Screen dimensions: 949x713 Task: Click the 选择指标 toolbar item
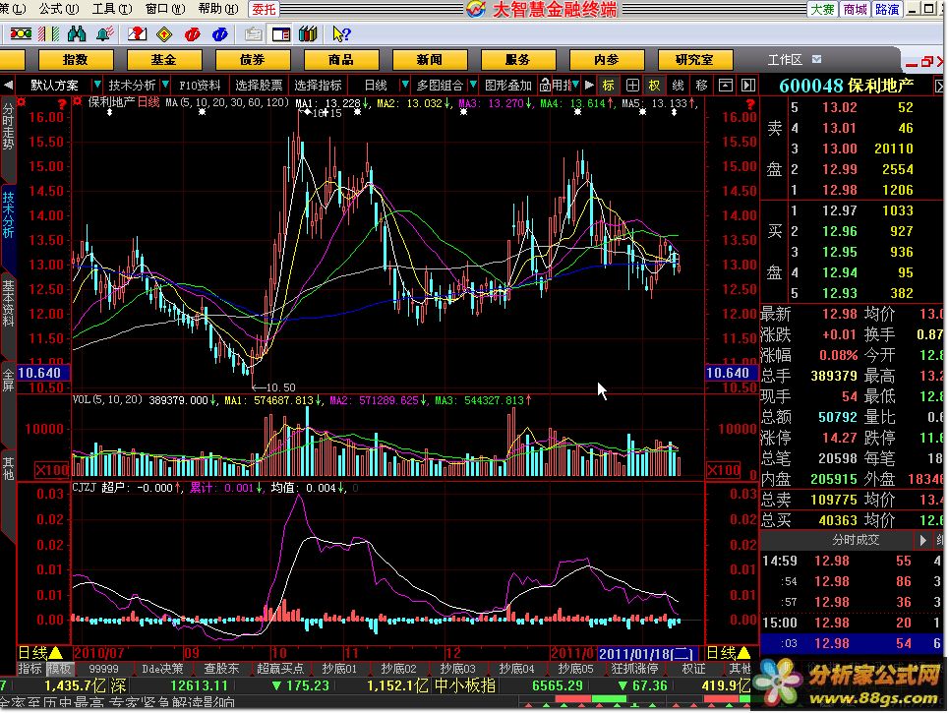pos(319,86)
